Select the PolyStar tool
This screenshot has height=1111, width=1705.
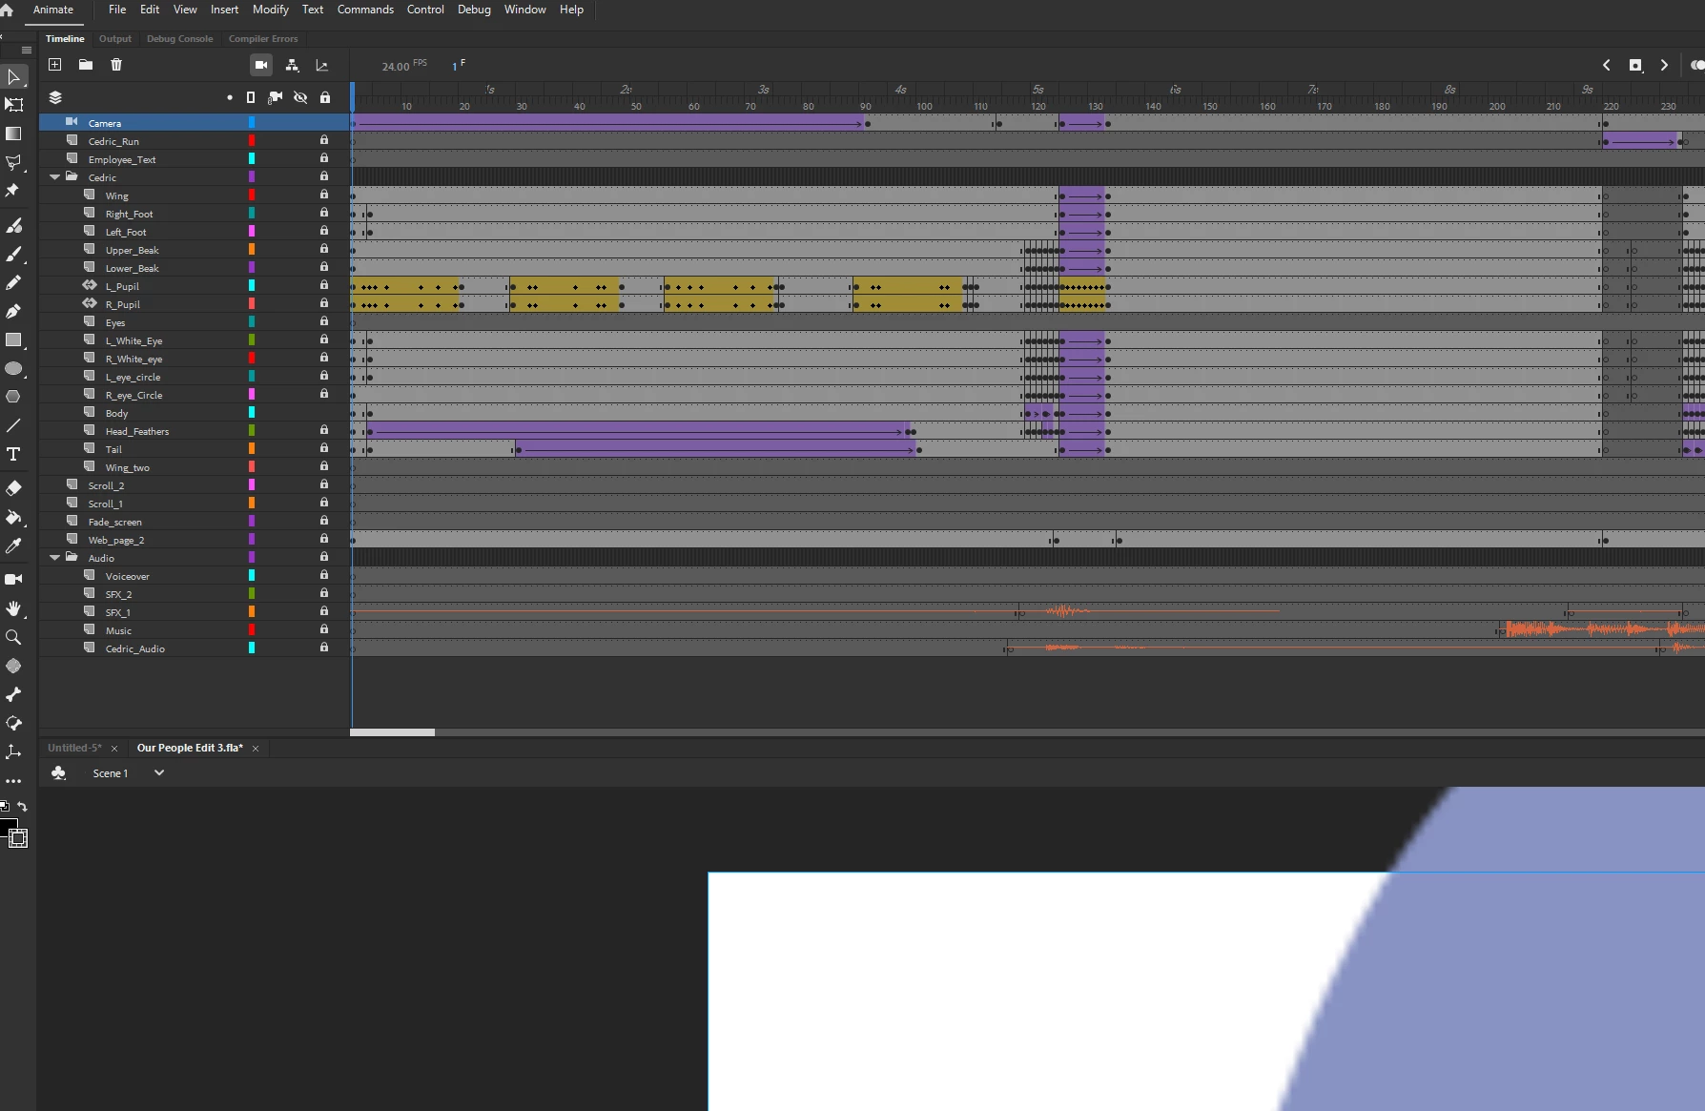pos(13,397)
